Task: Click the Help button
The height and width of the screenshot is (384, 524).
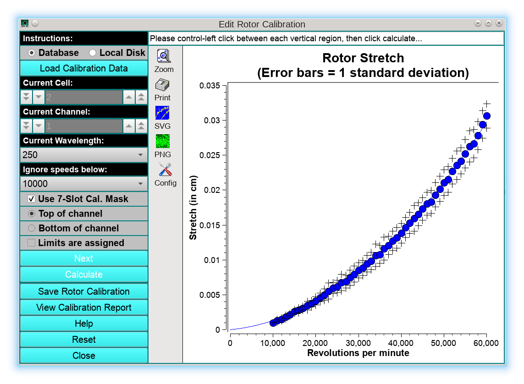Action: tap(83, 324)
